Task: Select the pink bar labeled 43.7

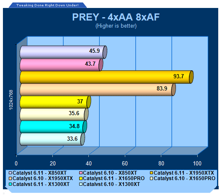Action: [61, 65]
